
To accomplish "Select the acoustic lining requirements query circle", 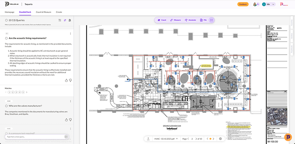I will tap(6, 38).
